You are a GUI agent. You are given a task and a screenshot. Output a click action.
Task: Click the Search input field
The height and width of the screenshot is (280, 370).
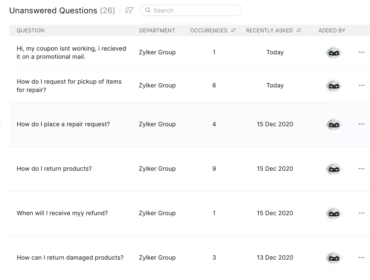pyautogui.click(x=194, y=10)
